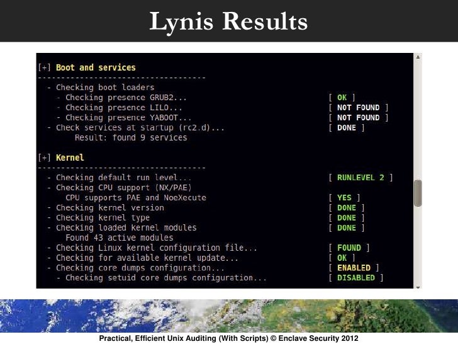Click Result: found 9 services text

[x=131, y=137]
